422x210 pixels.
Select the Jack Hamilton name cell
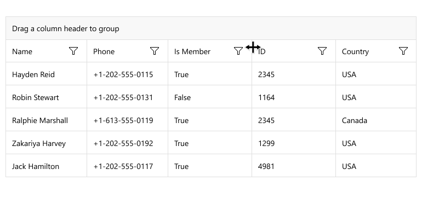46,166
